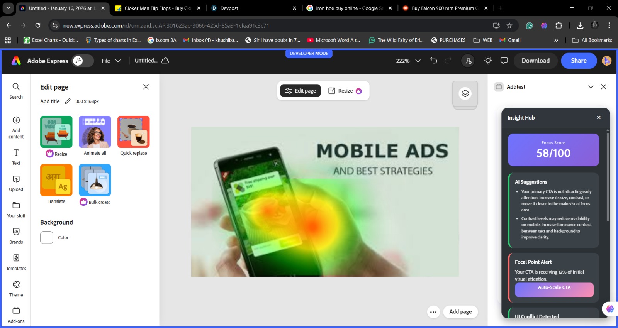This screenshot has height=328, width=618.
Task: Close the Insight Hub card
Action: click(599, 117)
